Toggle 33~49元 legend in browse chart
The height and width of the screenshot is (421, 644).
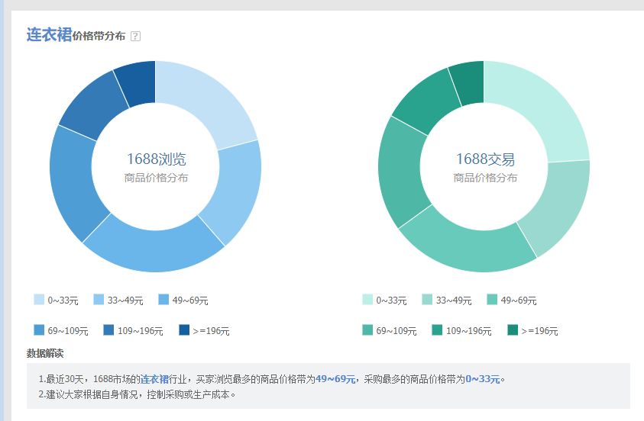(118, 300)
